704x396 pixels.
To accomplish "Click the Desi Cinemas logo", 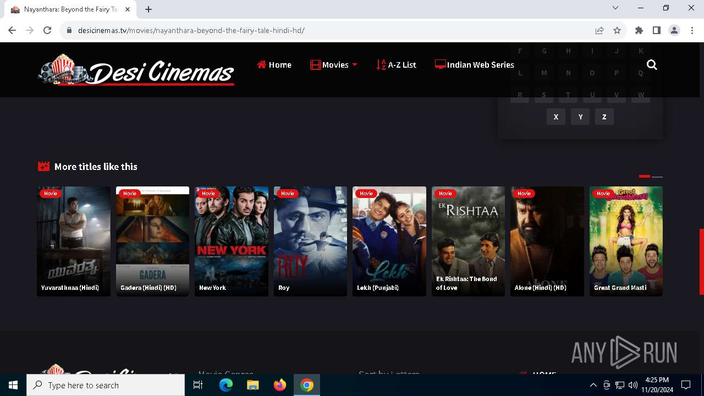I will tap(136, 70).
